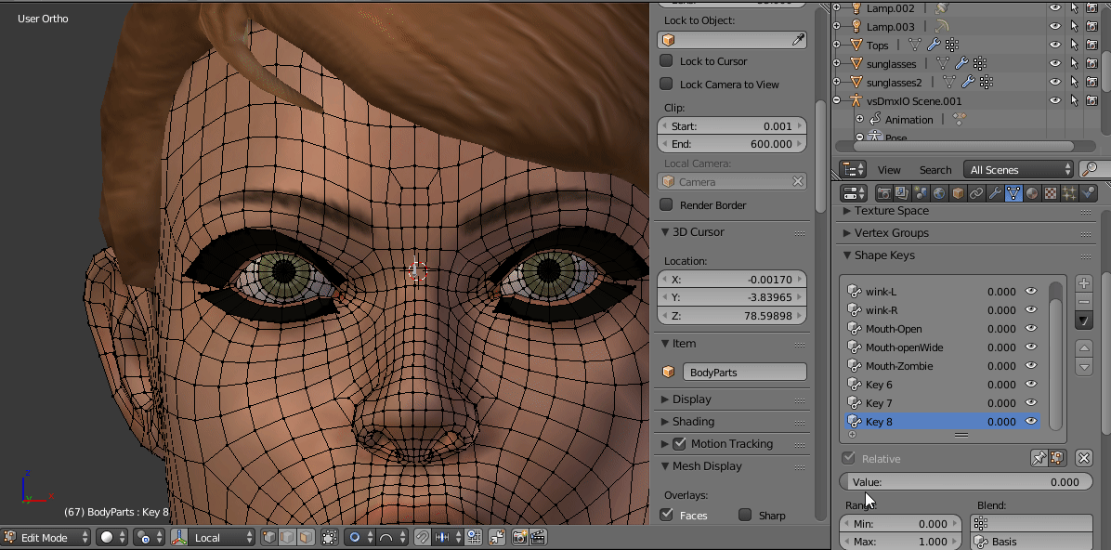Open the All Scenes display dropdown
Screen dimensions: 1111x550
(1019, 169)
